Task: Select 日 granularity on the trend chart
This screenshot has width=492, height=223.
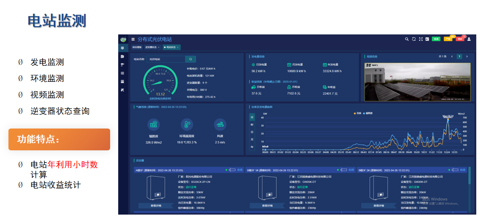Action: pyautogui.click(x=252, y=132)
